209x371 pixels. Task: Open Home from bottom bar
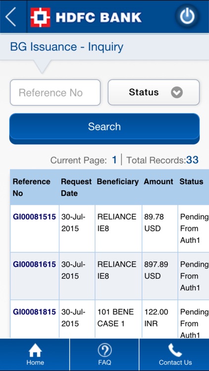click(x=35, y=354)
